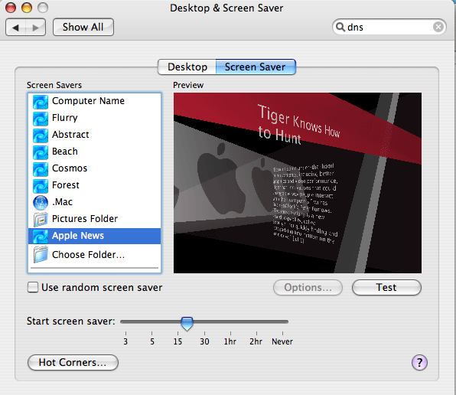The width and height of the screenshot is (456, 395).
Task: Click the Test button
Action: [x=386, y=287]
